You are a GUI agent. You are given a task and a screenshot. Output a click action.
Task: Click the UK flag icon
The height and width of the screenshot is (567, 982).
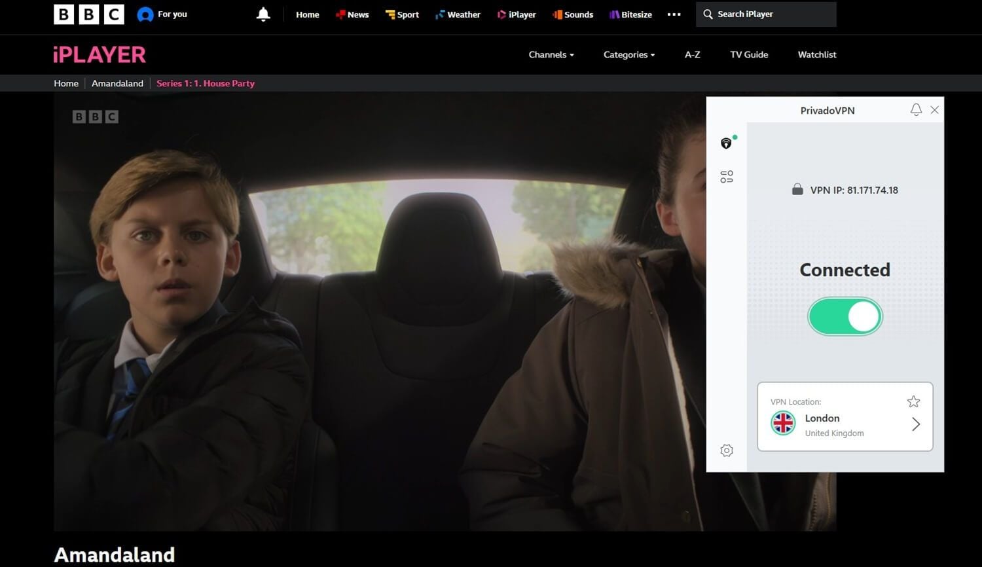tap(783, 424)
